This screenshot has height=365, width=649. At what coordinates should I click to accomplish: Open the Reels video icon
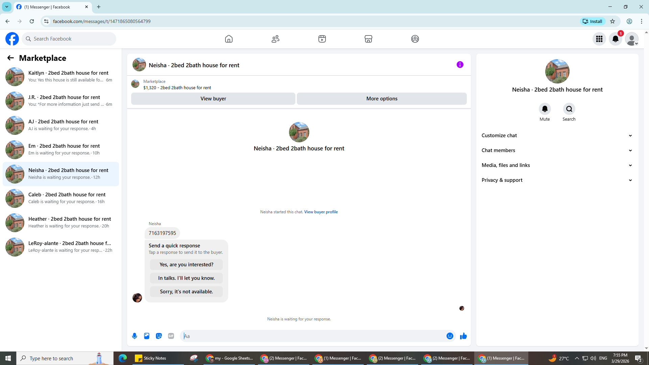click(x=322, y=39)
